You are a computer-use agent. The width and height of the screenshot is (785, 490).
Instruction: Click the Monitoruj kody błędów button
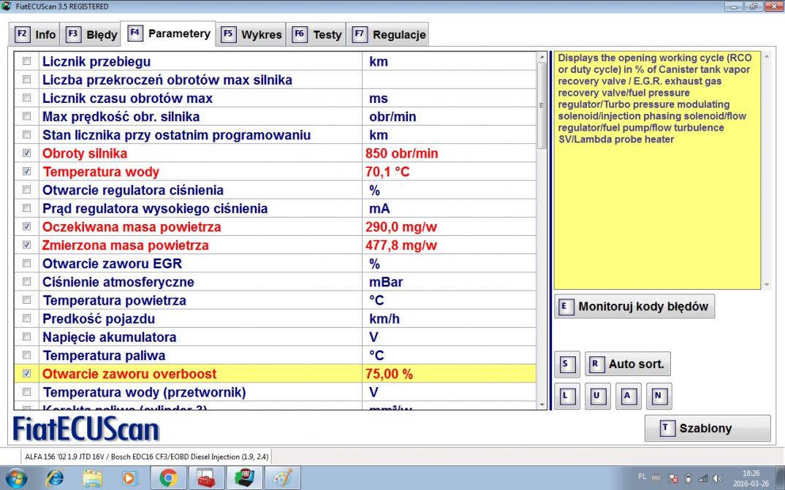click(634, 307)
